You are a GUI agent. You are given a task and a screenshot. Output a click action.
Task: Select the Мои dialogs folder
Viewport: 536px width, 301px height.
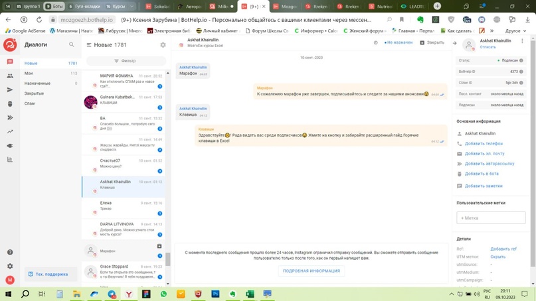click(x=29, y=74)
